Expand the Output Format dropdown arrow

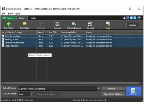31,94
